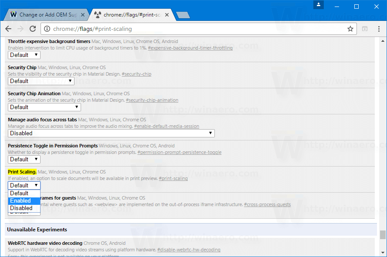Open Persistence Toggle in Permission Prompts dropdown

click(x=24, y=159)
